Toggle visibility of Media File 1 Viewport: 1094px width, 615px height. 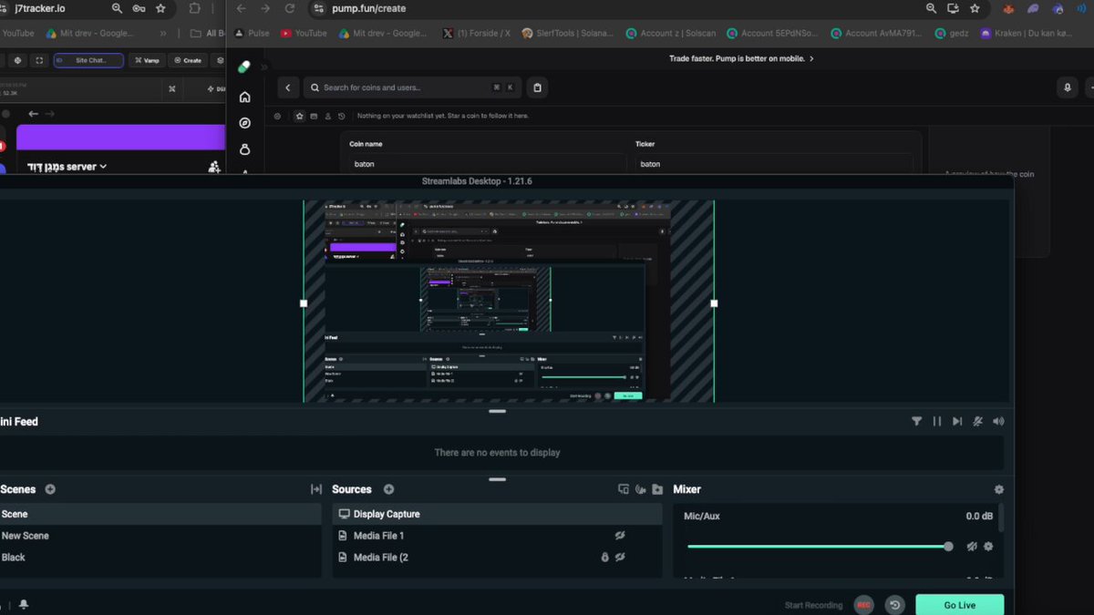tap(620, 536)
